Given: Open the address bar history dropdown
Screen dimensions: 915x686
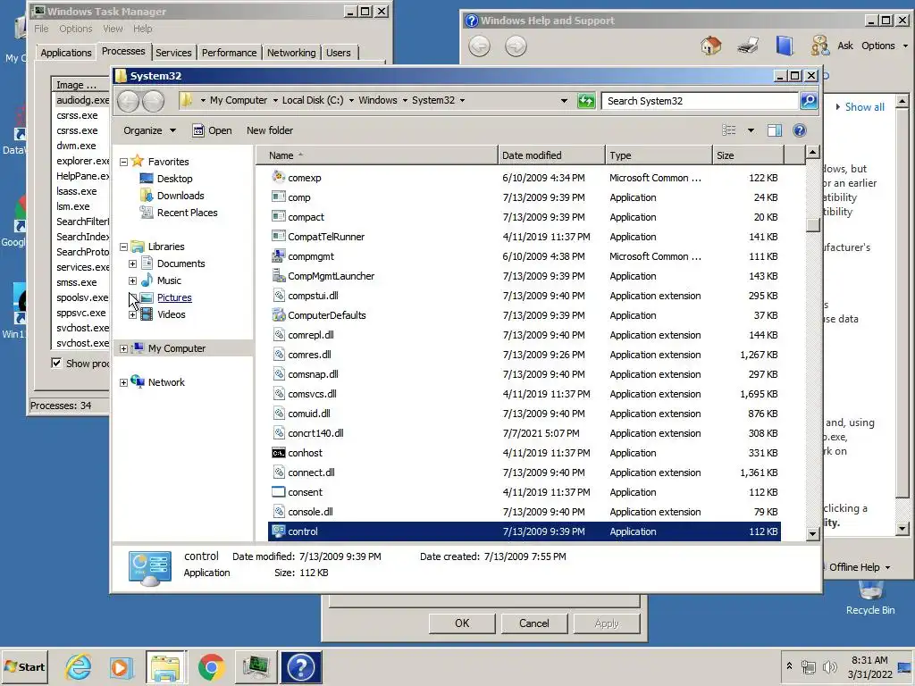Looking at the screenshot, I should click(564, 100).
